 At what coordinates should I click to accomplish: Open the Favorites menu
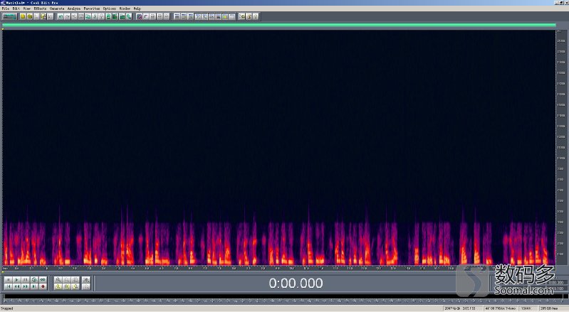click(91, 9)
